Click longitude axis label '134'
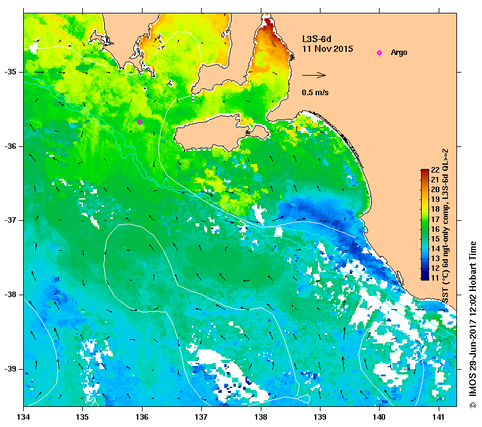This screenshot has height=427, width=482. point(23,417)
